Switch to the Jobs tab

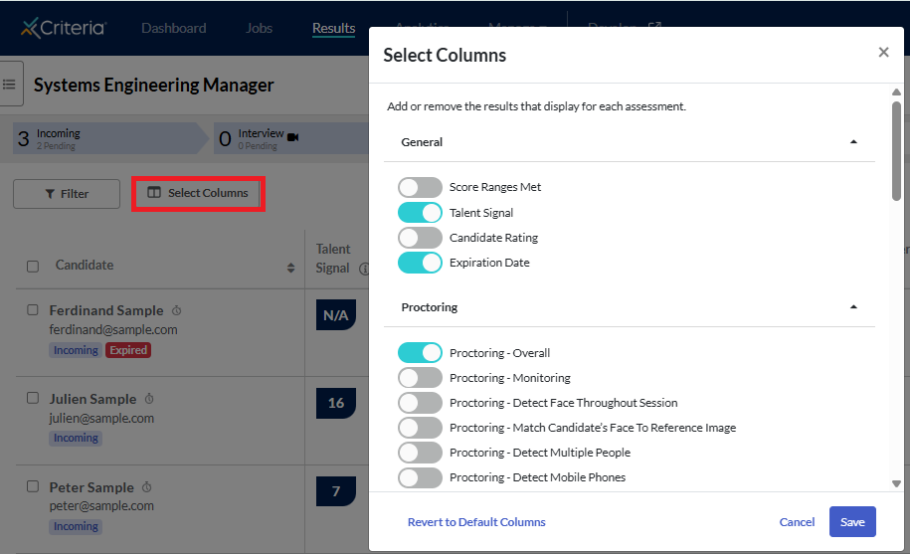click(259, 28)
